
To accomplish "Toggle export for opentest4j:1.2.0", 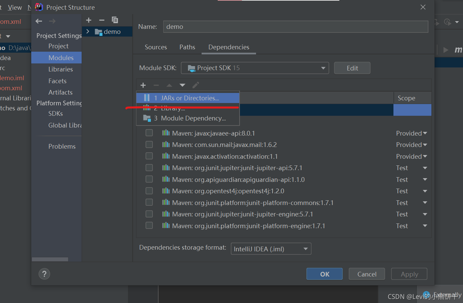I will [149, 191].
